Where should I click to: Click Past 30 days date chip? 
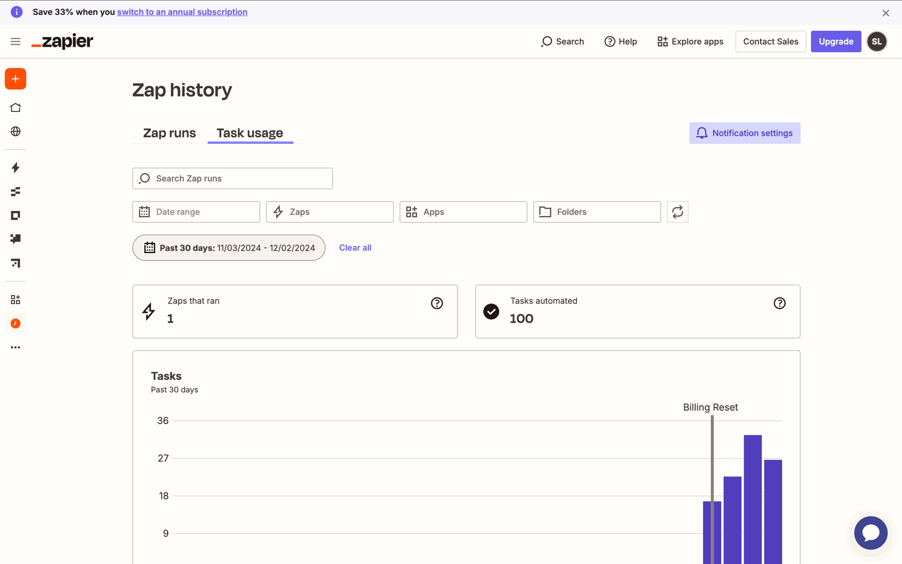(x=229, y=248)
